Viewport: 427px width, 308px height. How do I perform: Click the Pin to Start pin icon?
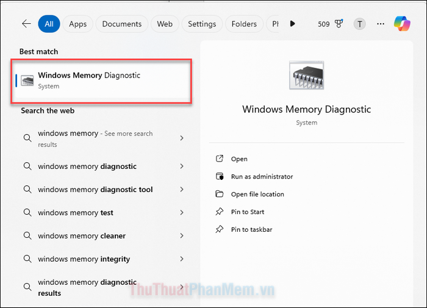pos(220,212)
